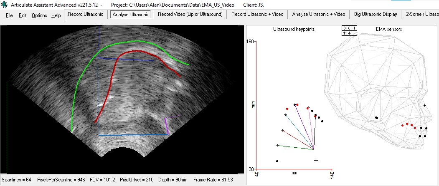
Task: Show the Big Ultrasonic Display
Action: (376, 14)
